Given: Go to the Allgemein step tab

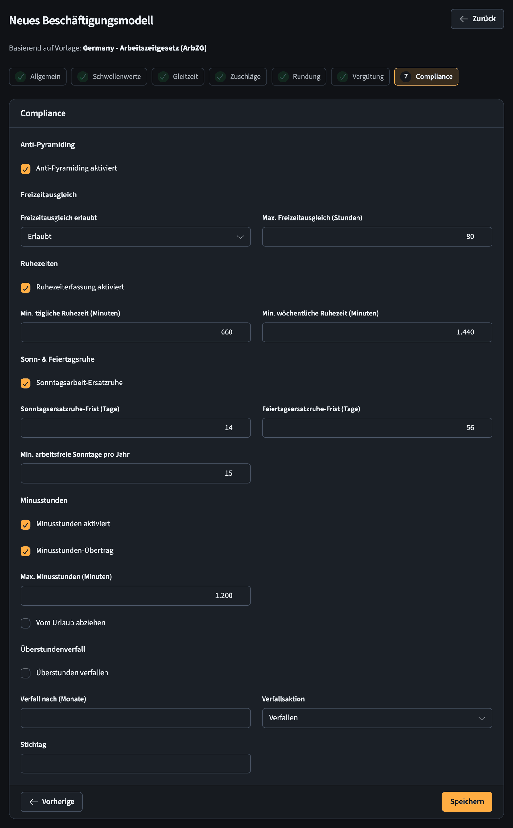Looking at the screenshot, I should tap(38, 77).
